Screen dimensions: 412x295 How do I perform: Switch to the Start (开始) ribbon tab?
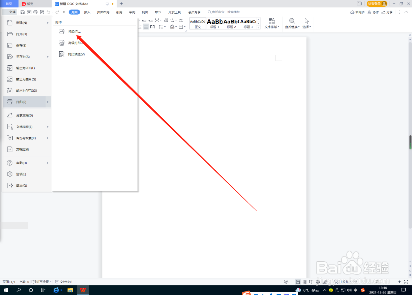click(75, 12)
